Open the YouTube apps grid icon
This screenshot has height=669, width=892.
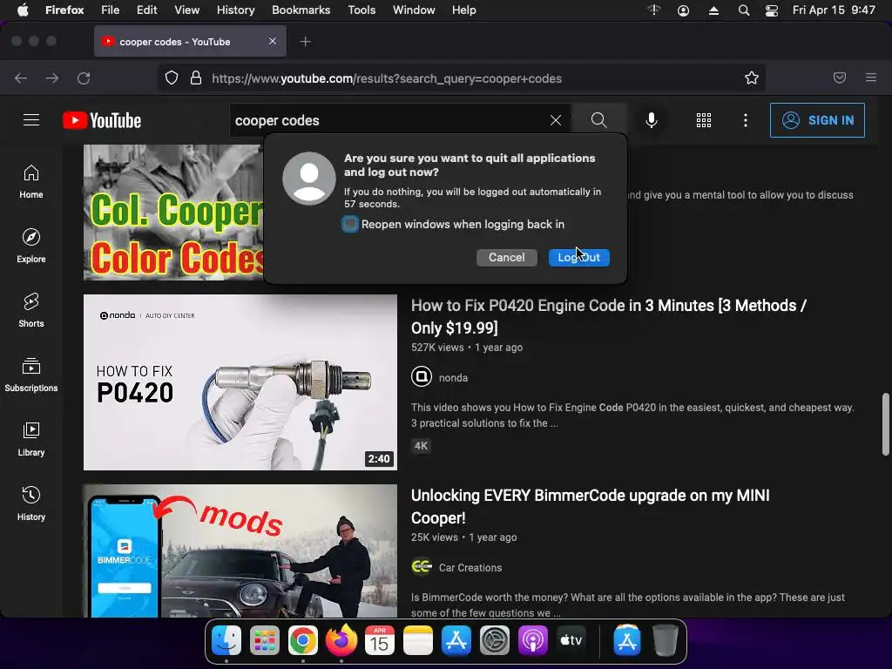[704, 120]
